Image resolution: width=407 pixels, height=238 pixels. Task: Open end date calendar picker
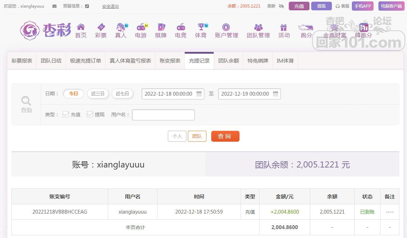point(275,94)
